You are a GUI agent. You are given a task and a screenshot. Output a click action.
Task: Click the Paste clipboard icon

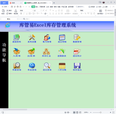coord(3,11)
